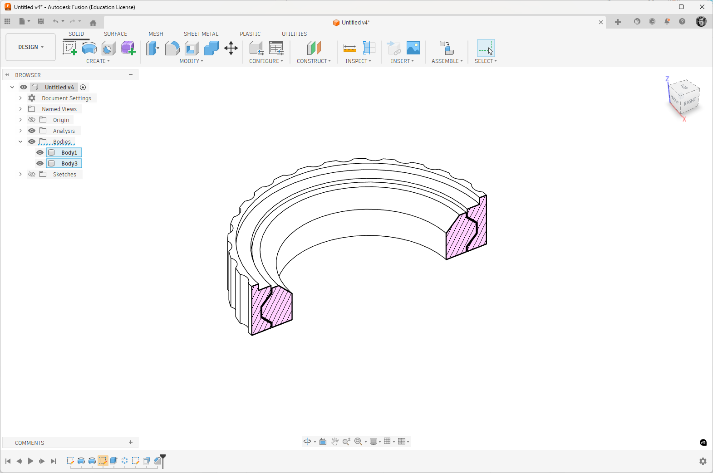
Task: Collapse the Bodies folder
Action: 20,141
